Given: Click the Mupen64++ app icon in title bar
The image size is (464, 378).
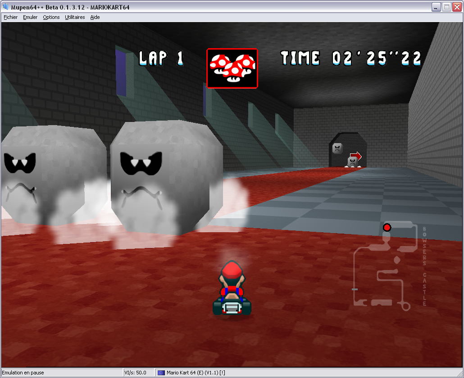Looking at the screenshot, I should click(x=5, y=6).
